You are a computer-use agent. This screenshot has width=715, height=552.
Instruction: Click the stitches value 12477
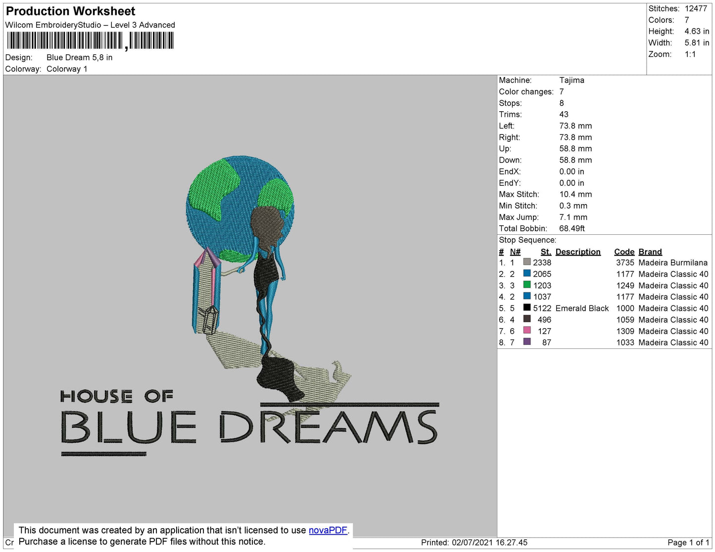[x=696, y=8]
